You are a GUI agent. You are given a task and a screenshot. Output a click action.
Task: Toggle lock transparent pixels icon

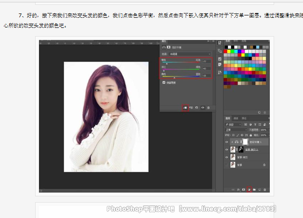tap(233, 135)
